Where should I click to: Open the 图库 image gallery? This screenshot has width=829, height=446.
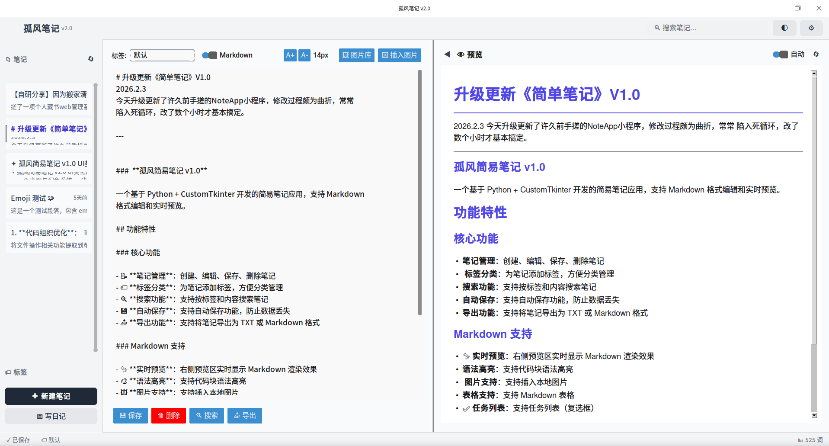pos(356,55)
